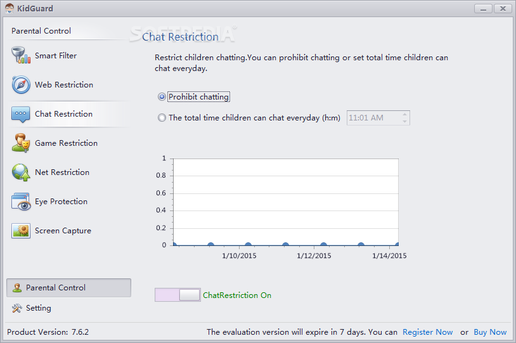Click the Register Now link
Screen dimensions: 516x343
[427, 332]
